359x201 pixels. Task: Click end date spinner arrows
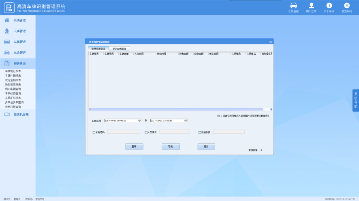click(186, 121)
